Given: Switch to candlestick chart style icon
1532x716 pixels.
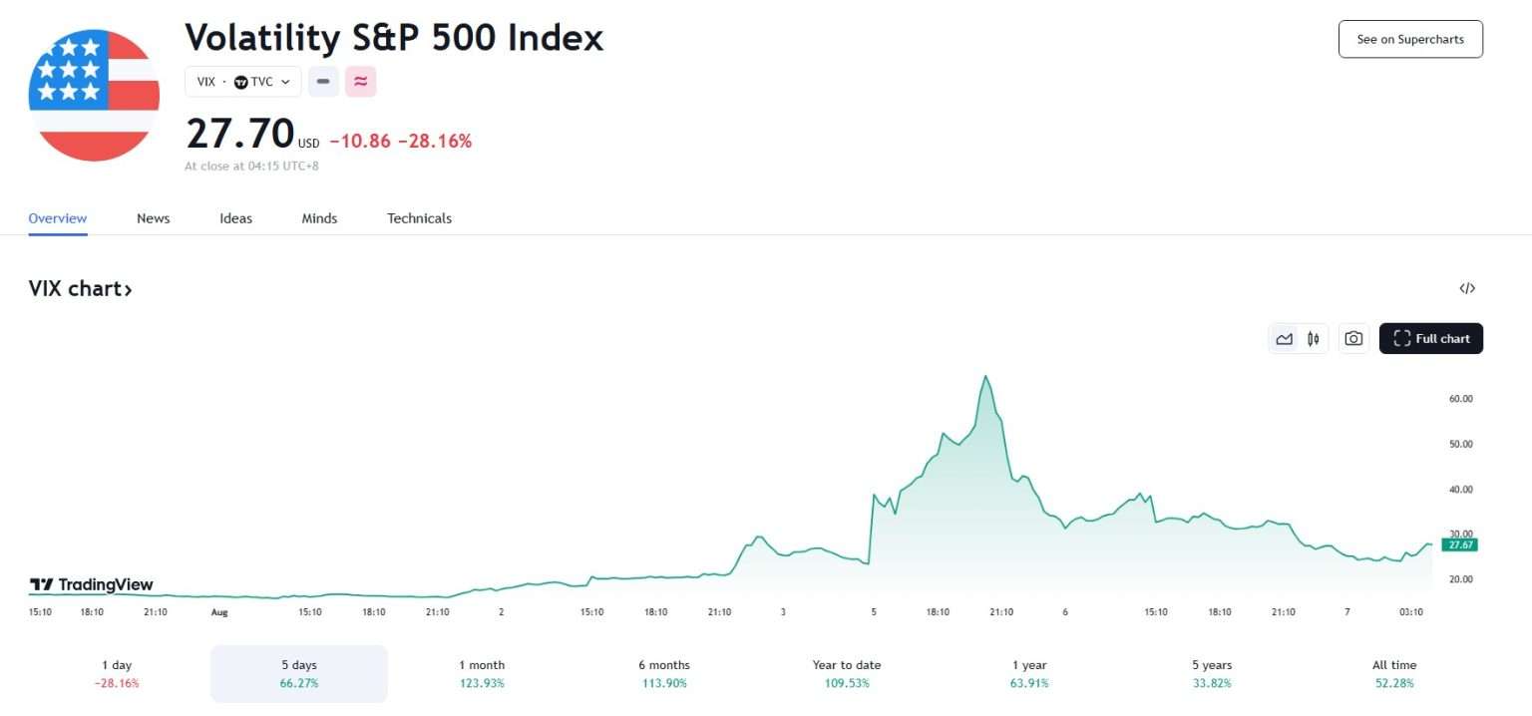Looking at the screenshot, I should (1314, 339).
